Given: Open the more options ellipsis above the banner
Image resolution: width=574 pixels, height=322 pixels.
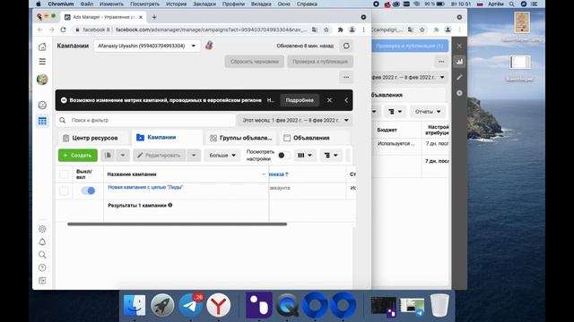Looking at the screenshot, I should pyautogui.click(x=346, y=77).
